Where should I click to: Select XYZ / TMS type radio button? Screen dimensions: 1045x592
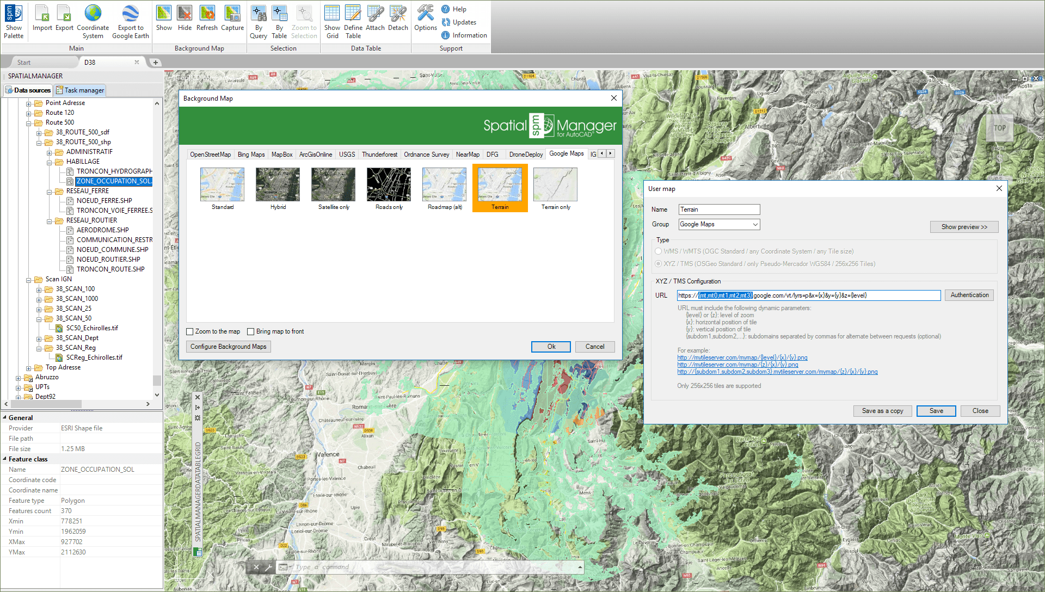[659, 264]
